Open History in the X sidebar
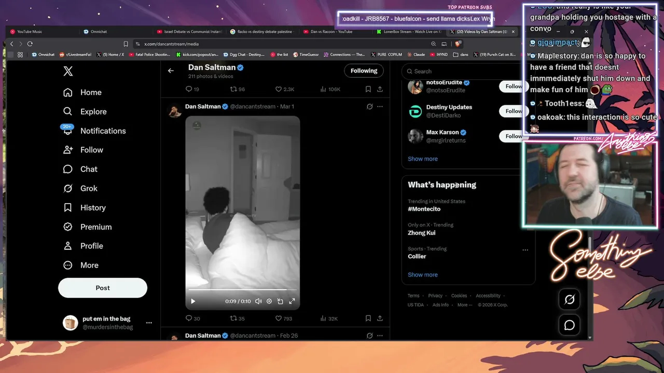The height and width of the screenshot is (373, 664). [84, 207]
